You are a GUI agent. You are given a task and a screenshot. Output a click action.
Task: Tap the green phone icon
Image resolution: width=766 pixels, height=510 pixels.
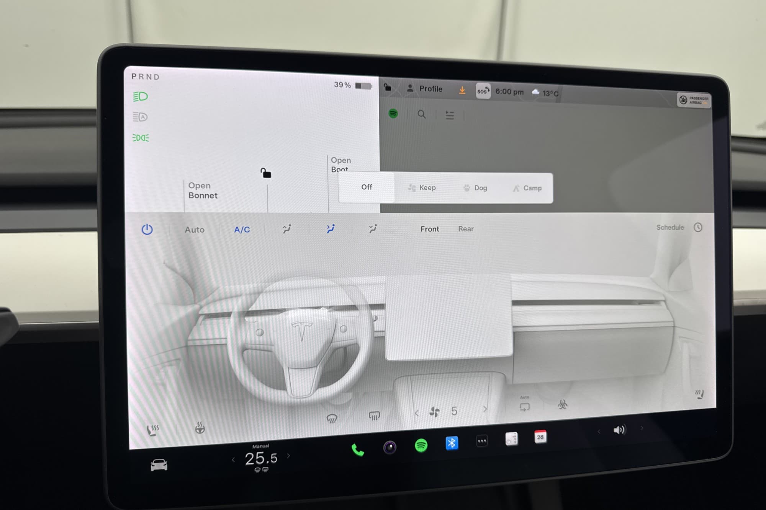point(358,450)
